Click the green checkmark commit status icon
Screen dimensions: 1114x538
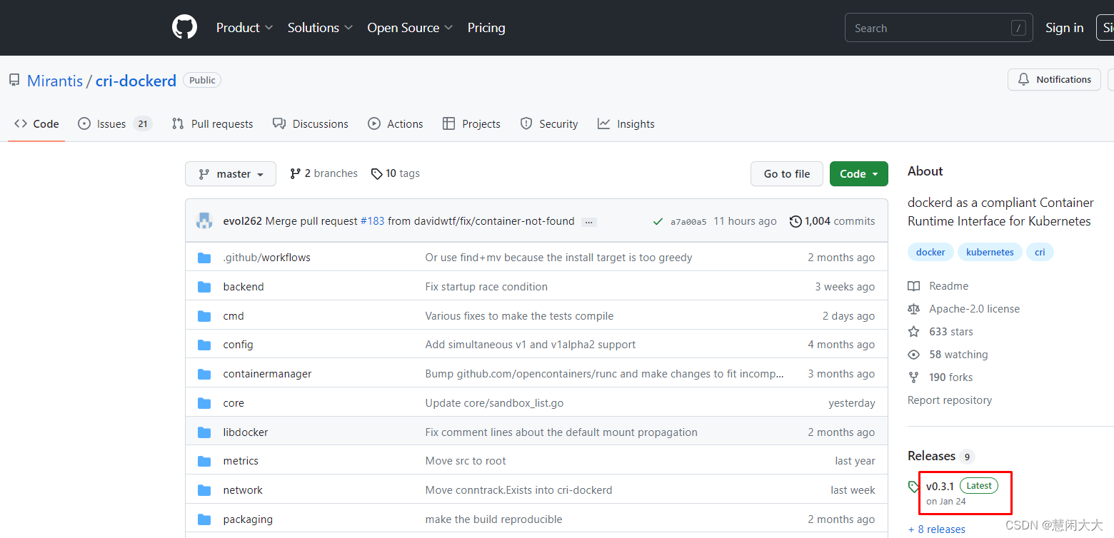click(x=658, y=221)
